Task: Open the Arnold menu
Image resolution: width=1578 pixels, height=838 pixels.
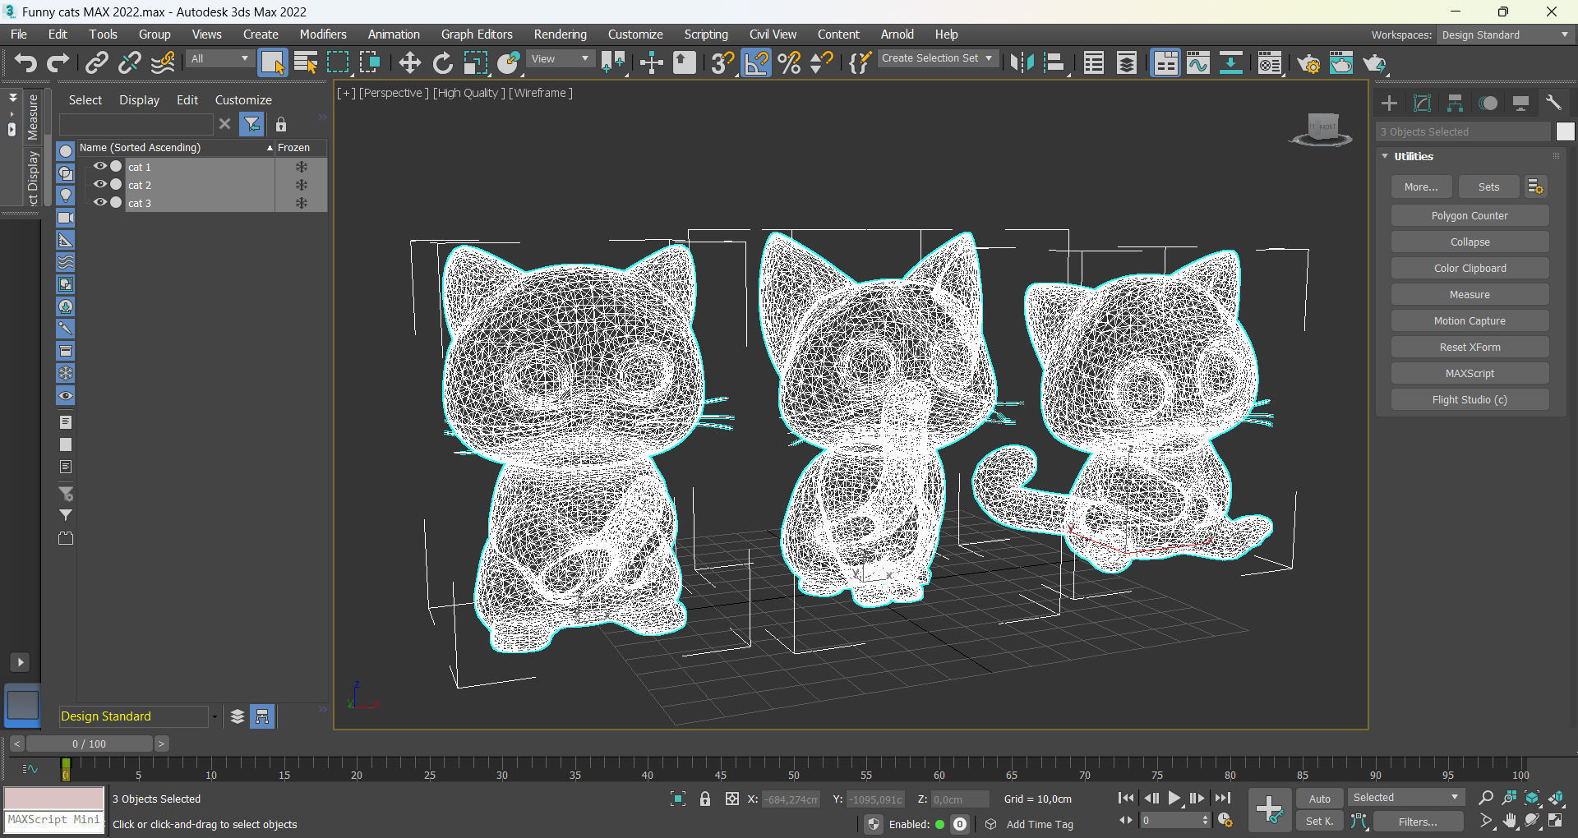Action: (x=897, y=35)
